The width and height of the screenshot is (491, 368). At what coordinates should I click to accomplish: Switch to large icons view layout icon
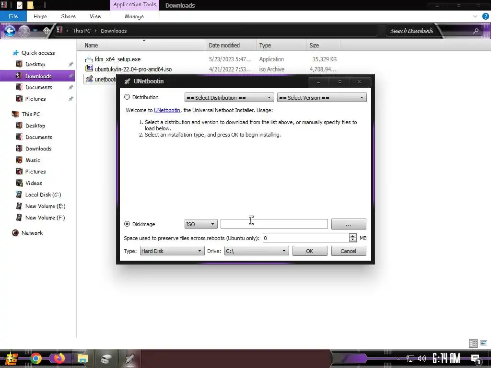[484, 343]
